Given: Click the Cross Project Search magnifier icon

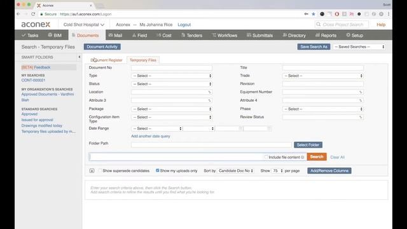Looking at the screenshot, I should 318,24.
